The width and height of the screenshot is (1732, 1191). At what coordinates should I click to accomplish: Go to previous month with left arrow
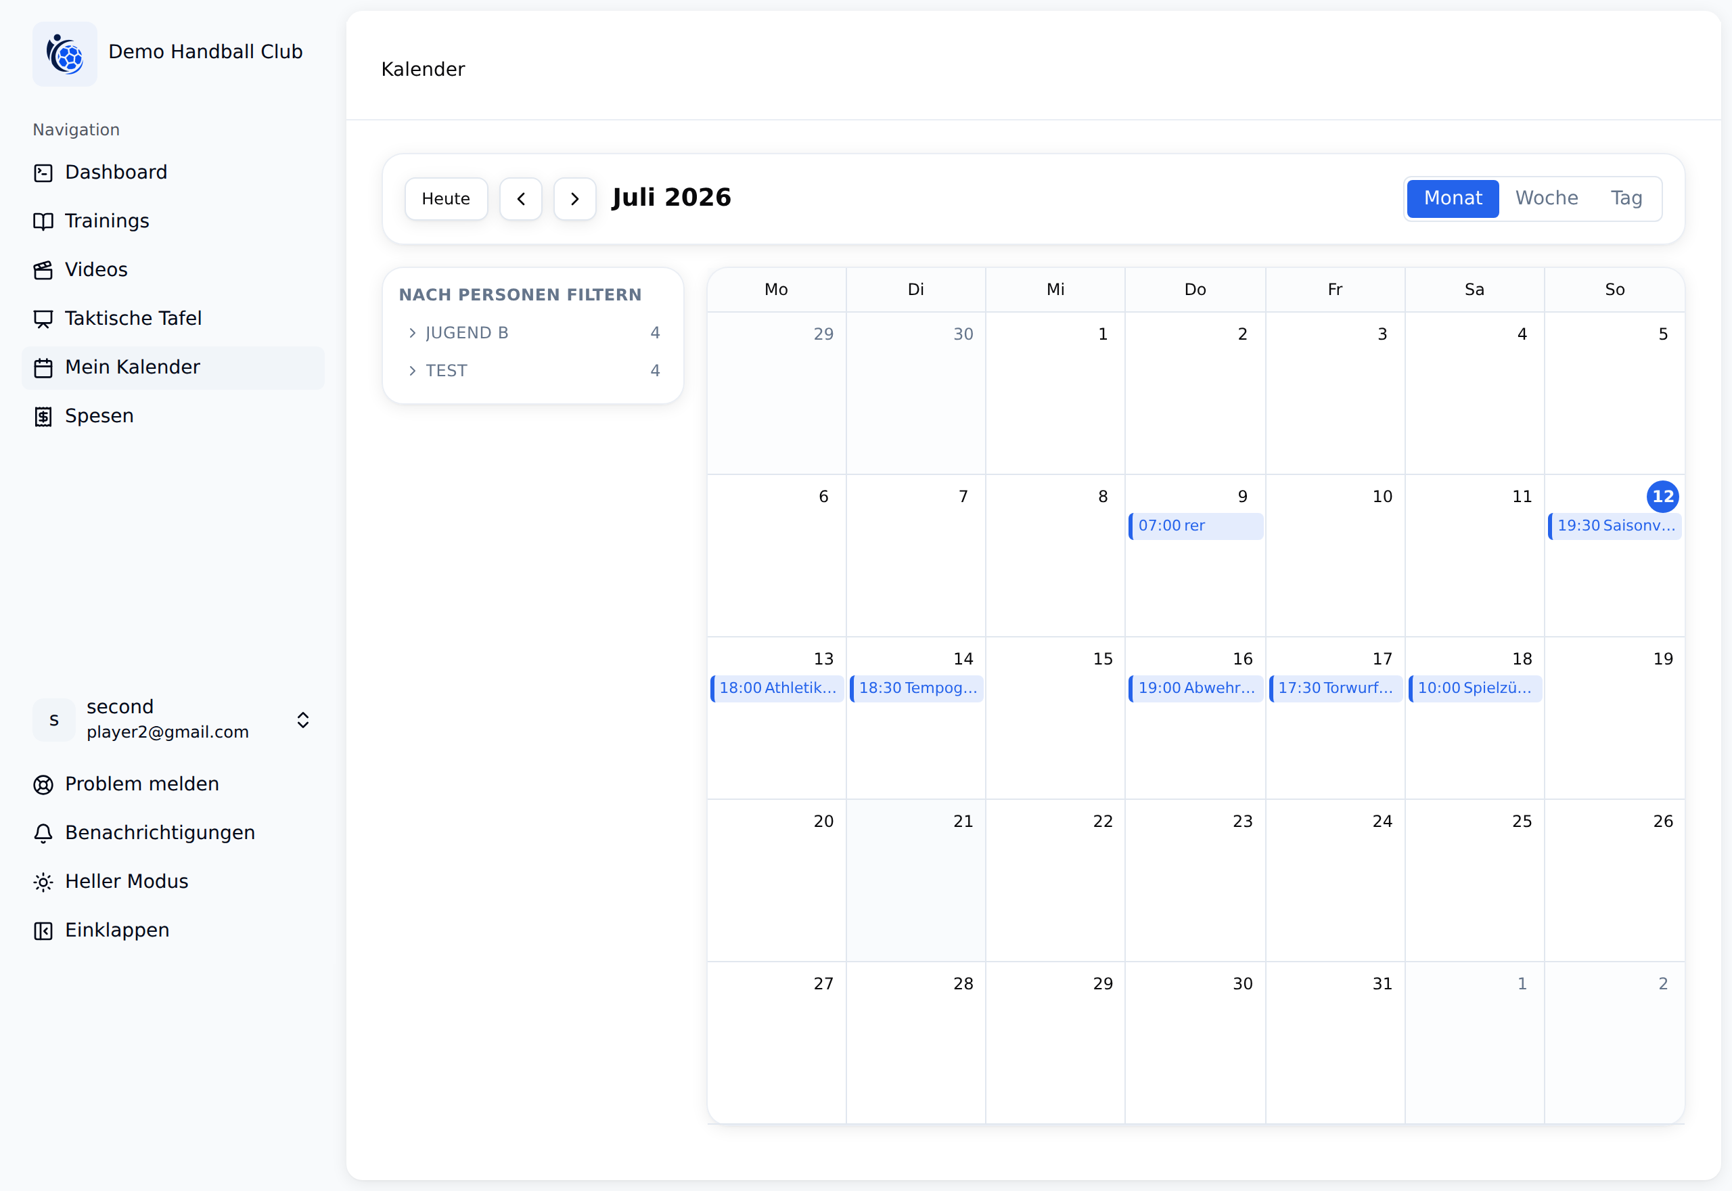tap(521, 198)
